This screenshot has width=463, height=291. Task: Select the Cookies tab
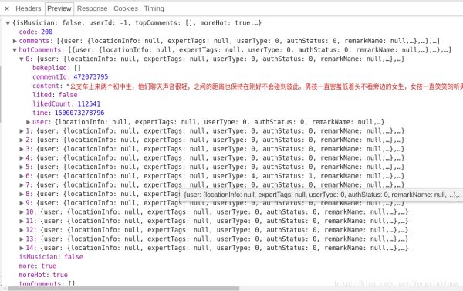pos(126,8)
